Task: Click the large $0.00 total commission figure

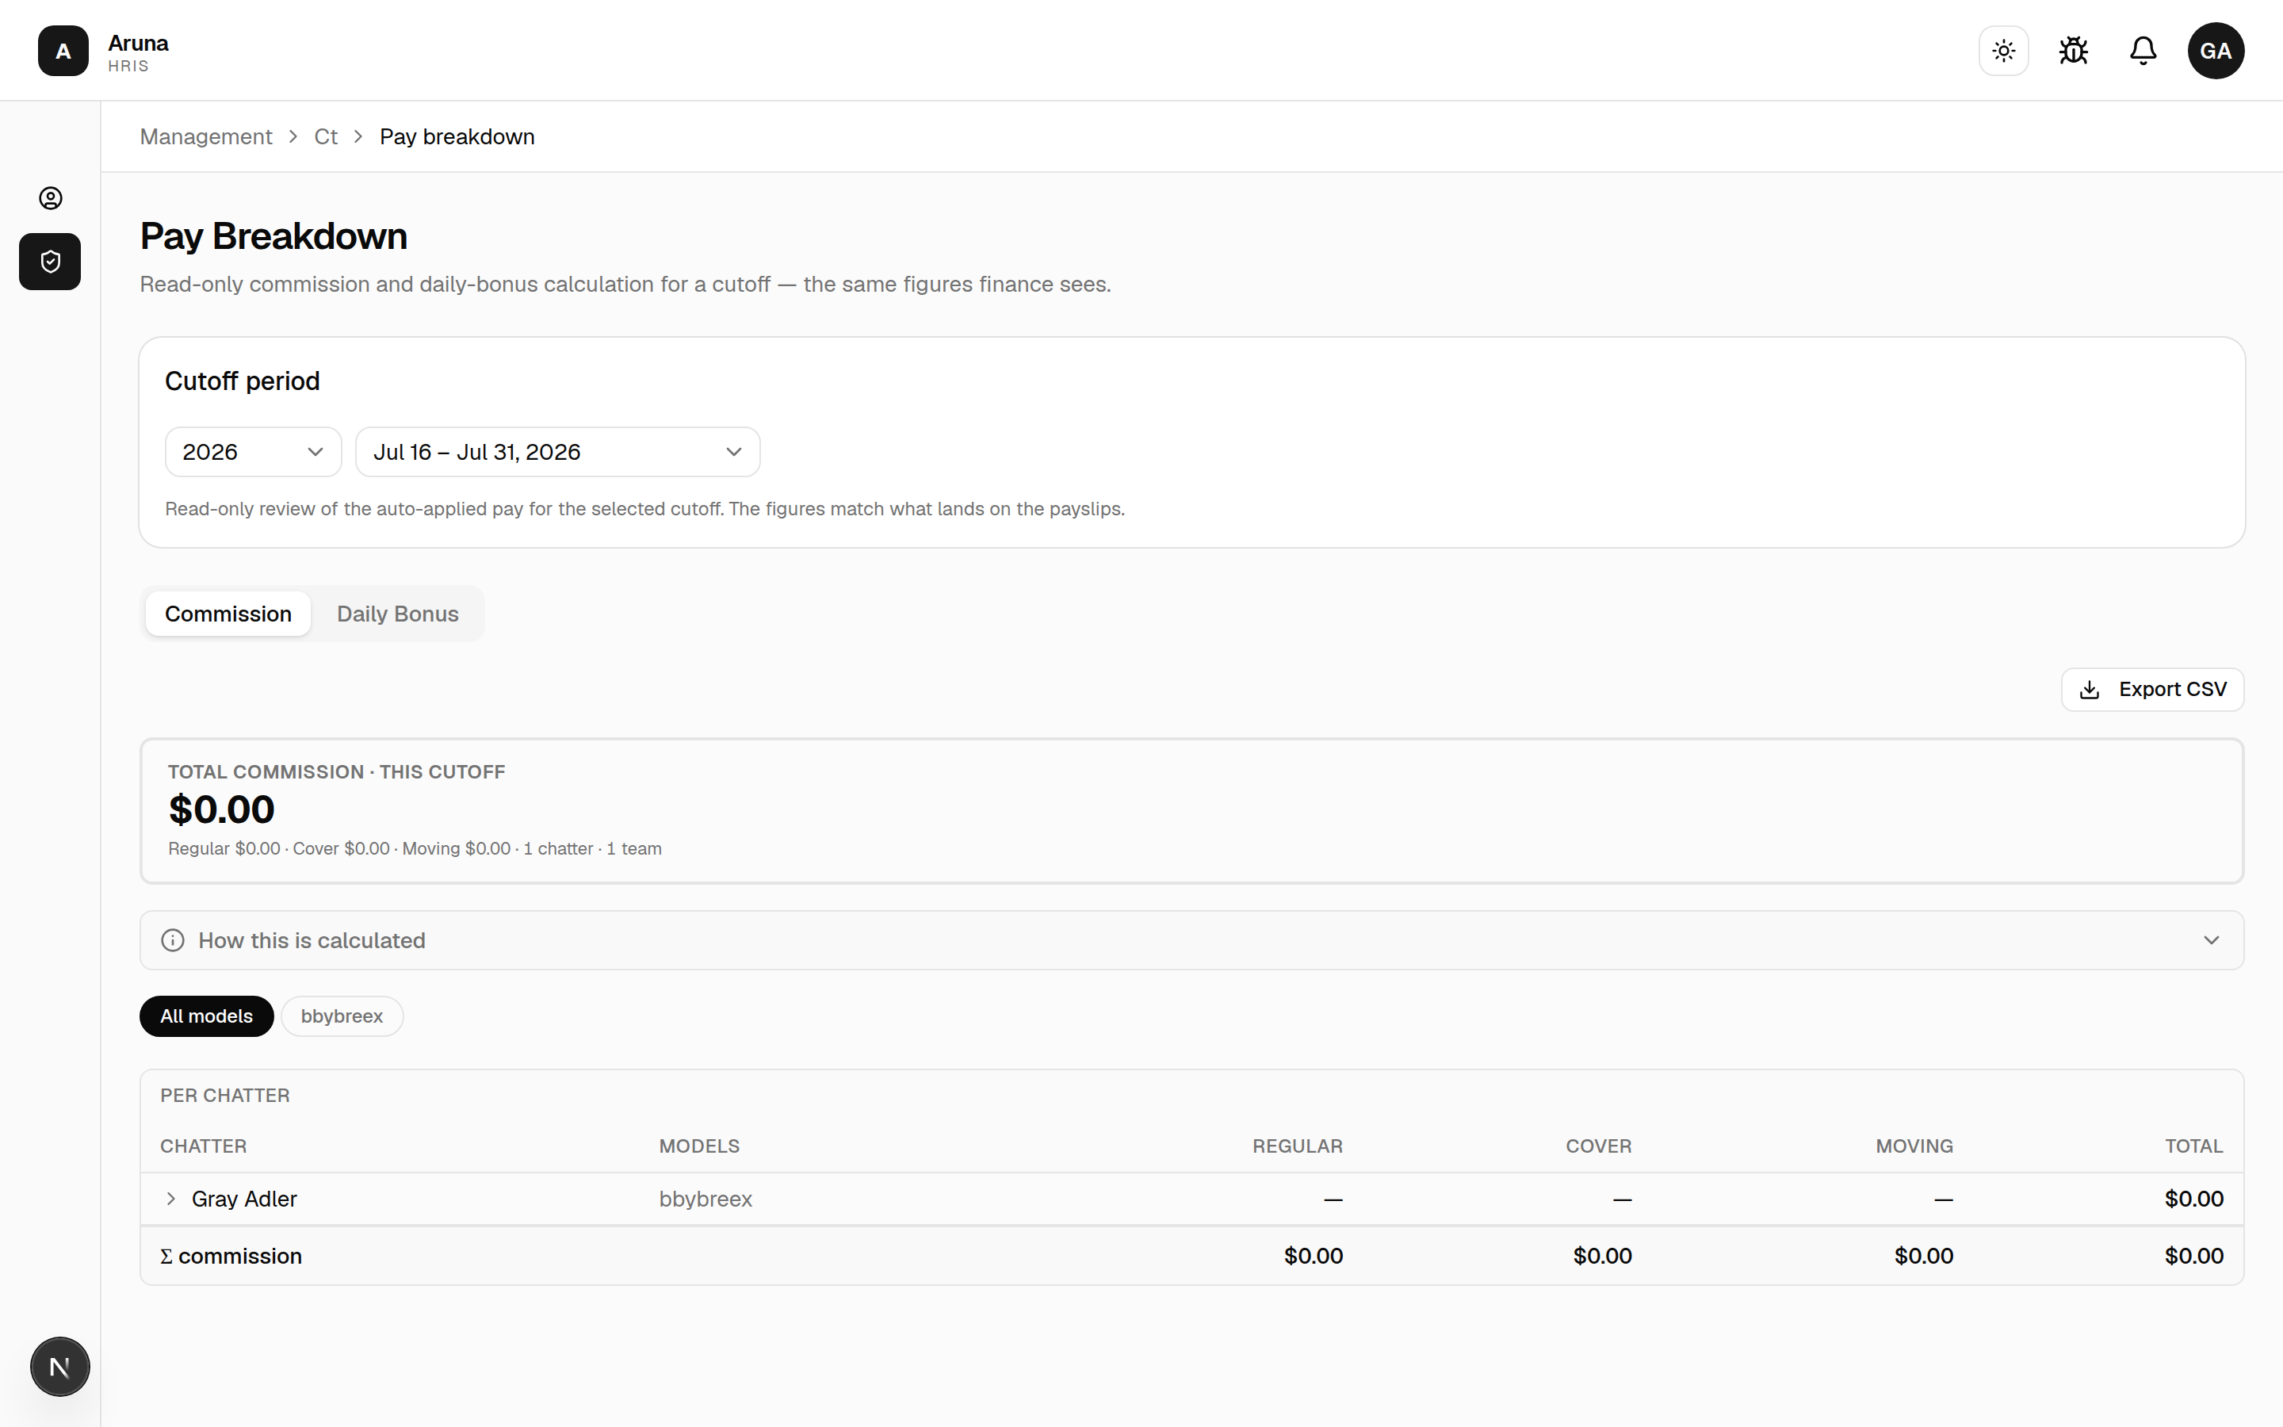Action: click(222, 809)
